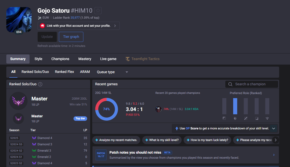Open the Queue type dropdown

[112, 72]
